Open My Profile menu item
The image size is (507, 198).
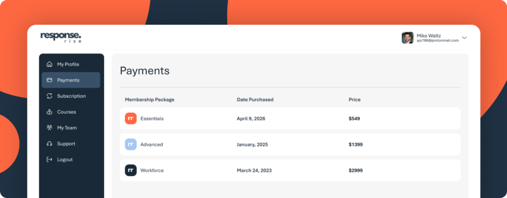pos(71,64)
